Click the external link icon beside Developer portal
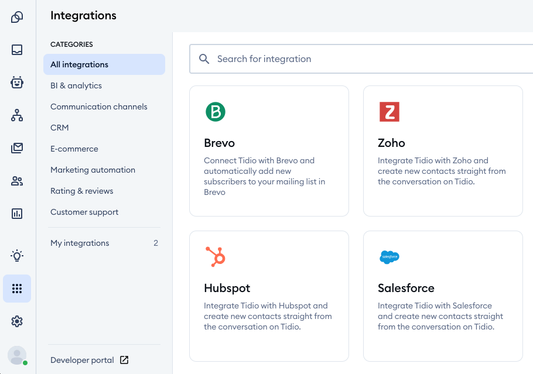This screenshot has width=533, height=374. tap(124, 360)
